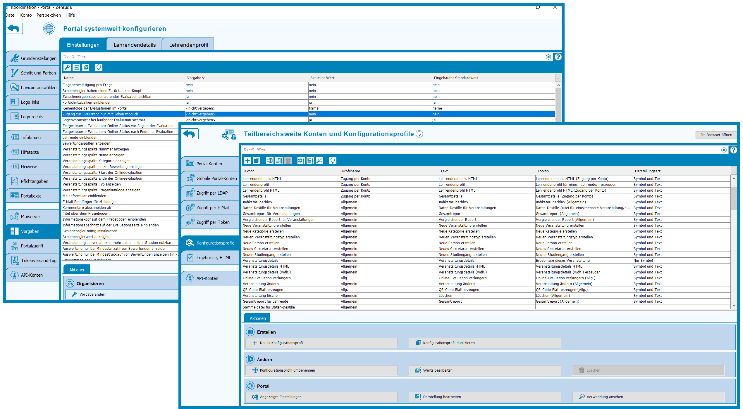This screenshot has width=743, height=409.
Task: Click the Im Browser öffnen button
Action: coord(716,135)
